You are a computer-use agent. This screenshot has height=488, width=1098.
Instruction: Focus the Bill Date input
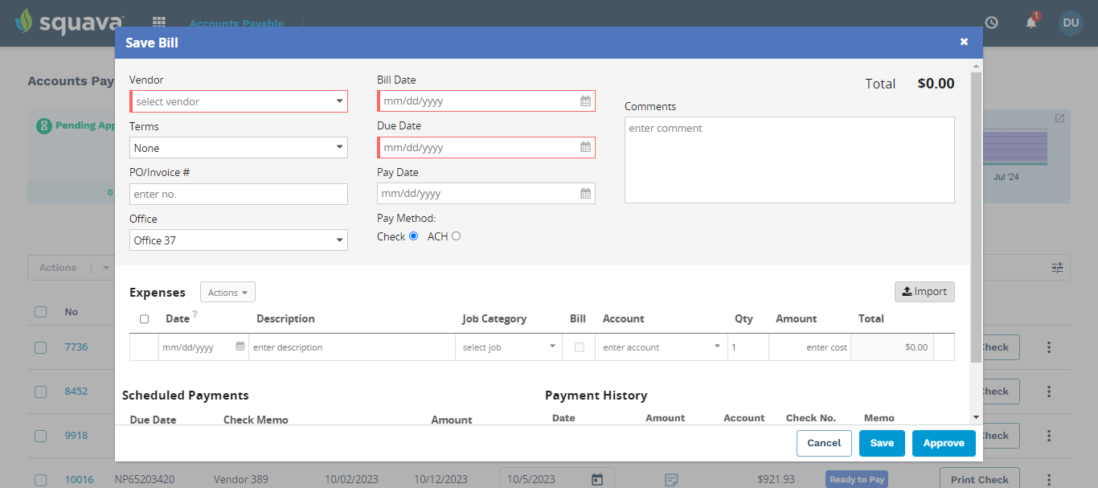coord(486,101)
